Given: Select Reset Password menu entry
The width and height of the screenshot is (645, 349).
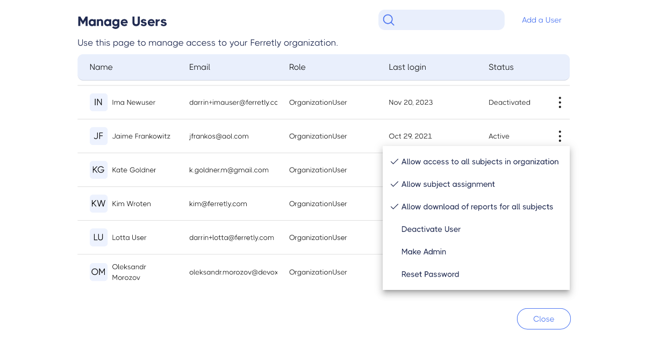Looking at the screenshot, I should (430, 274).
